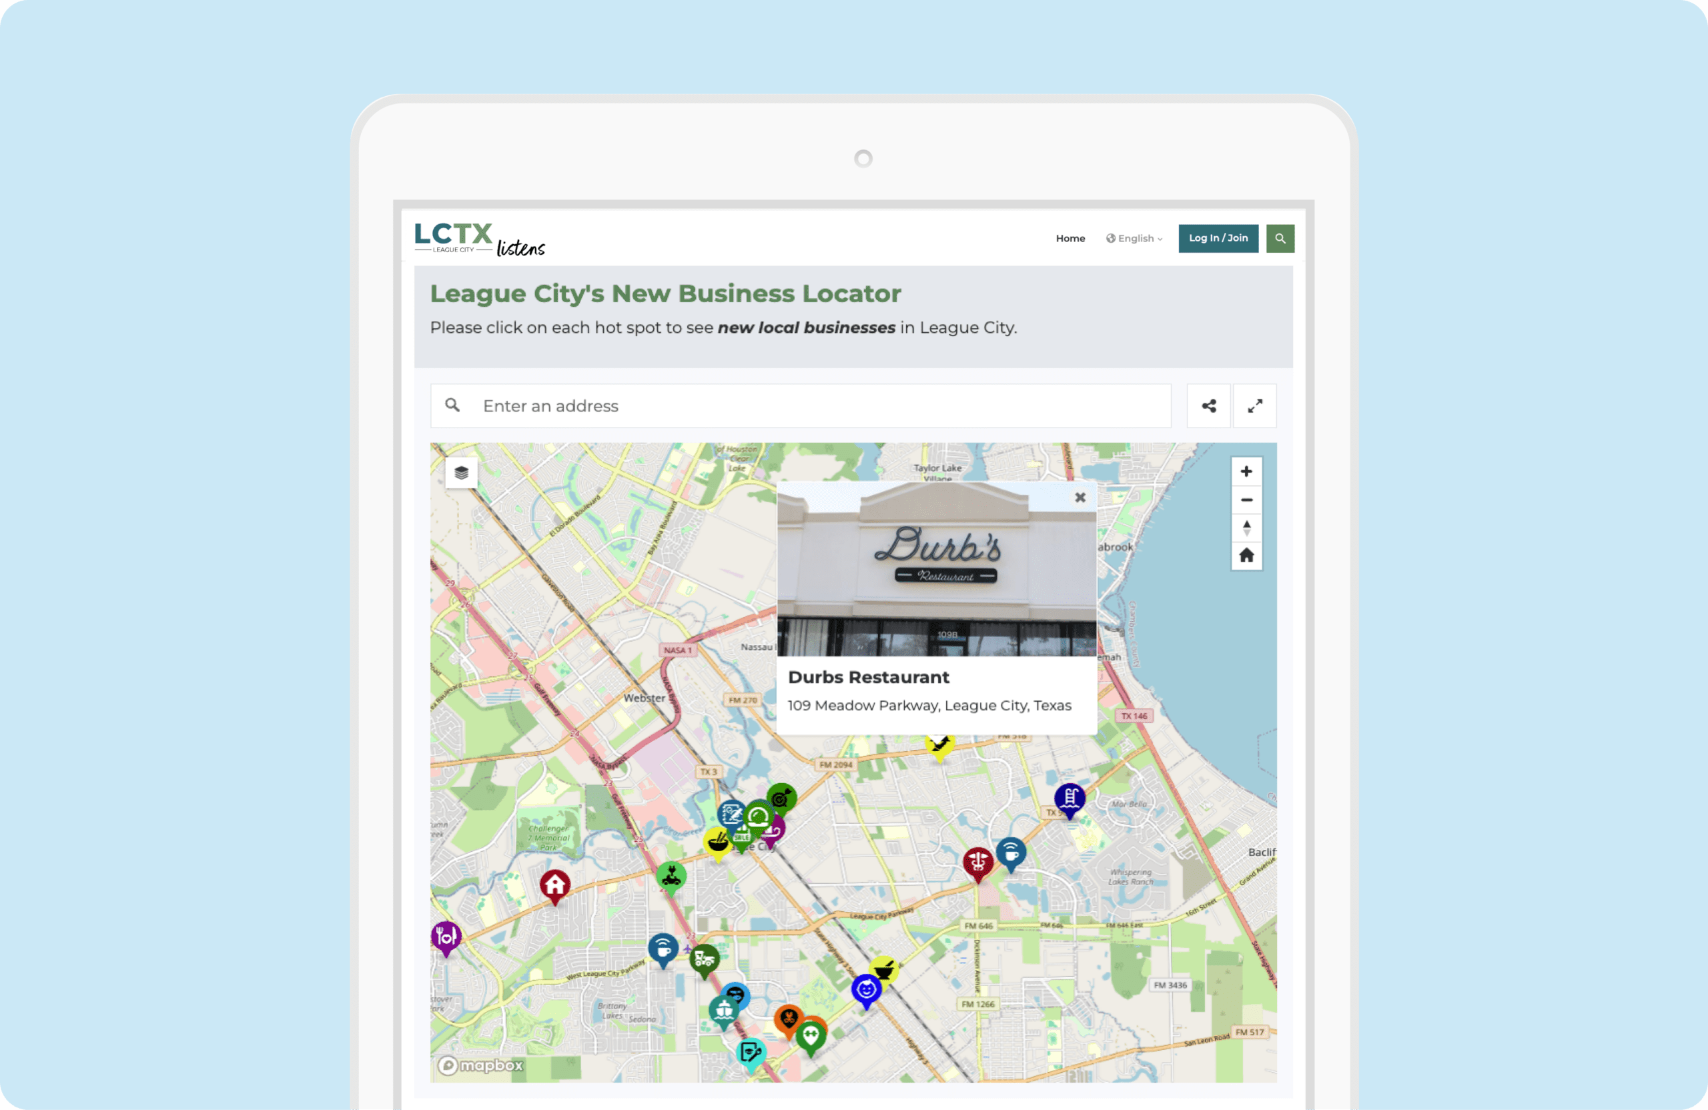Collapse the Durbs Restaurant popup
This screenshot has height=1110, width=1708.
[1080, 497]
